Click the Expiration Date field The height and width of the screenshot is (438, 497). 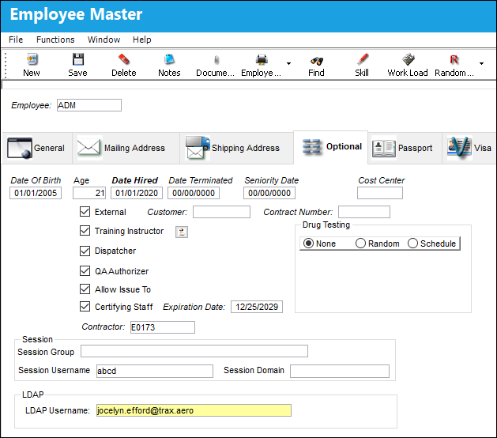coord(257,307)
